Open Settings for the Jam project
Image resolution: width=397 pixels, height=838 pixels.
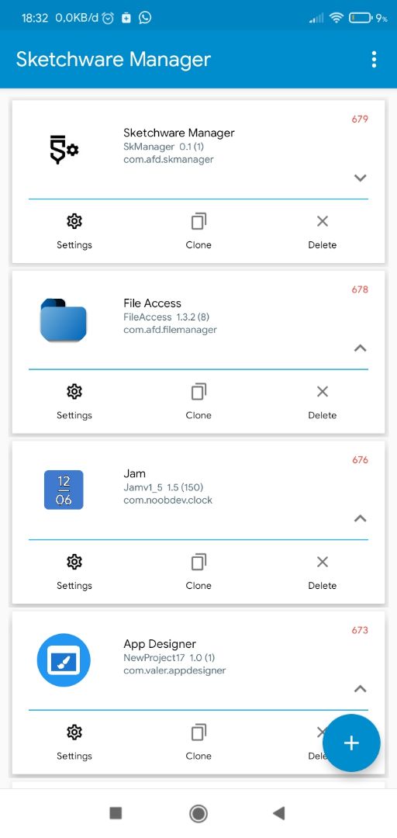pos(74,572)
